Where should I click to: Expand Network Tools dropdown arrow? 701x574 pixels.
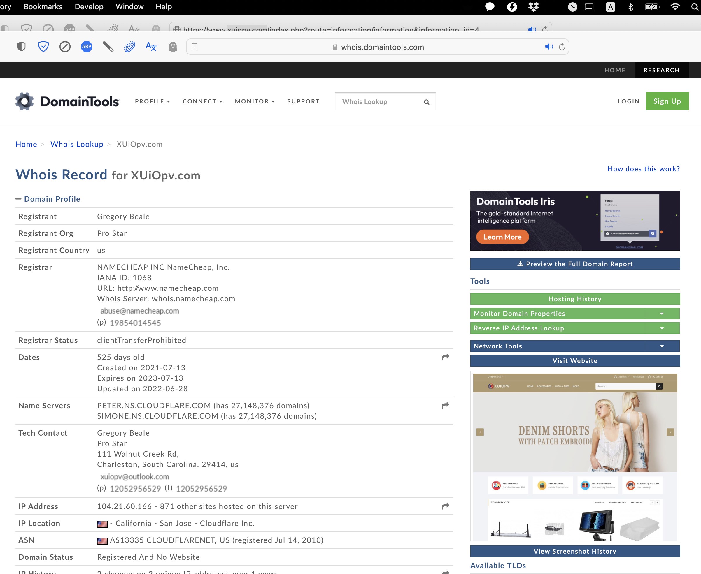(662, 346)
